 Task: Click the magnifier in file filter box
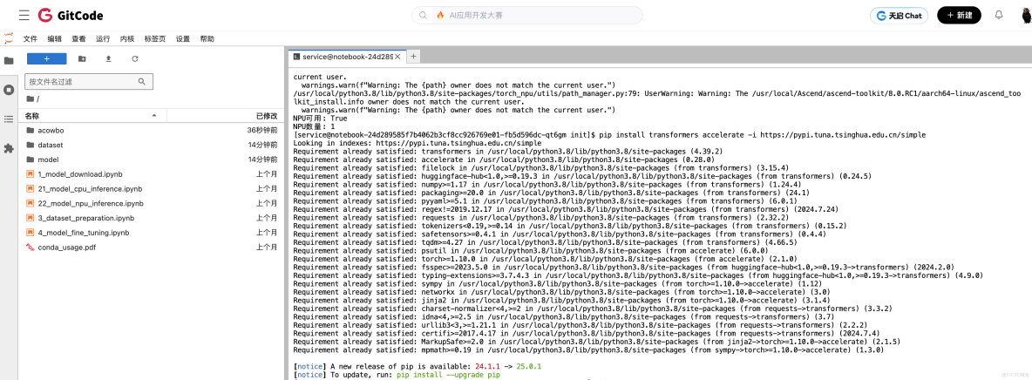coord(141,82)
